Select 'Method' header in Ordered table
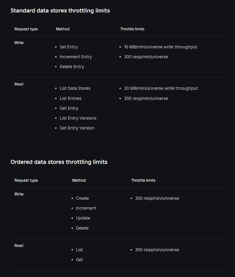 coord(79,180)
